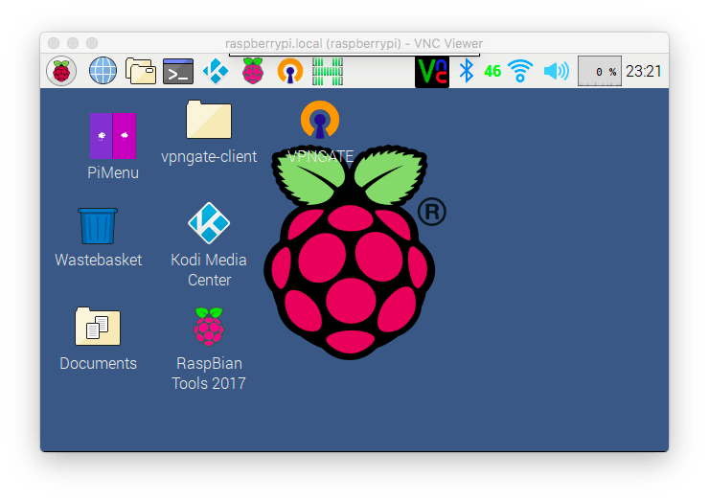This screenshot has height=500, width=709.
Task: Open the VNC Server tray icon
Action: [432, 72]
